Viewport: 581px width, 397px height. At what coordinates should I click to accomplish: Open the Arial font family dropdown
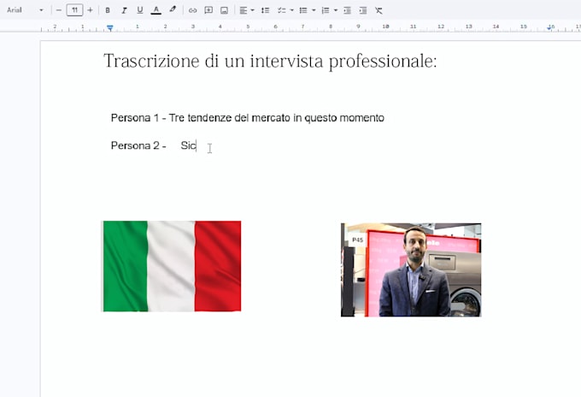point(25,10)
